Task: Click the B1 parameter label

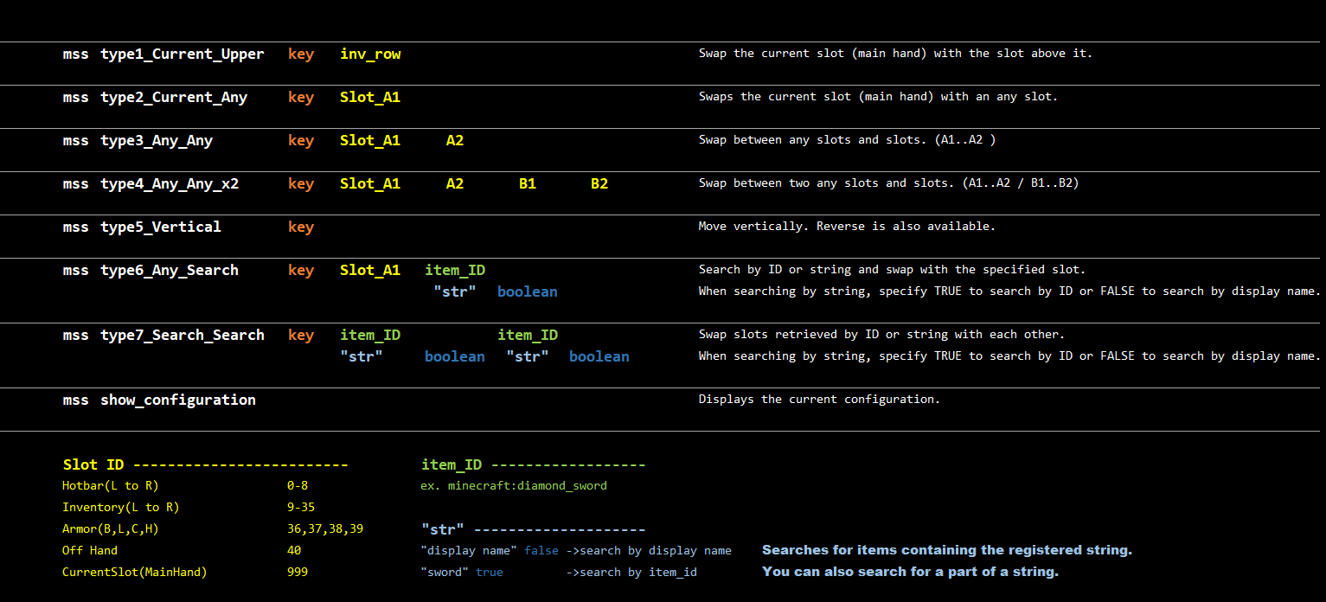Action: tap(528, 183)
